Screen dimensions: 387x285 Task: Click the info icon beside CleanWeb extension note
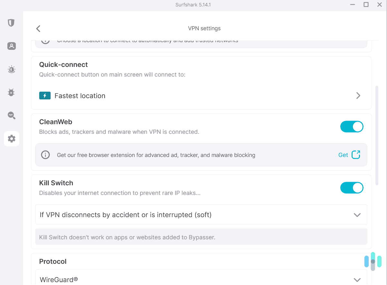[x=45, y=155]
